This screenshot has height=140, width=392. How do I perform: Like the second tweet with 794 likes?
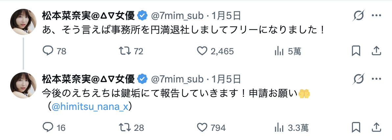[x=202, y=127]
